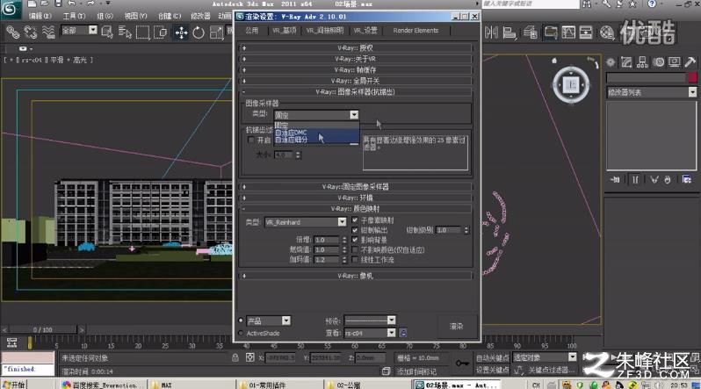Viewport: 701px width, 389px height.
Task: Open the 全部 selection filter dropdown
Action: 92,30
